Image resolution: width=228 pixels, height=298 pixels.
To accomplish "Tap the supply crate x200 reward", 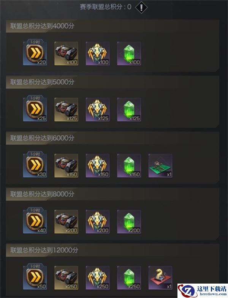I will (x=66, y=222).
